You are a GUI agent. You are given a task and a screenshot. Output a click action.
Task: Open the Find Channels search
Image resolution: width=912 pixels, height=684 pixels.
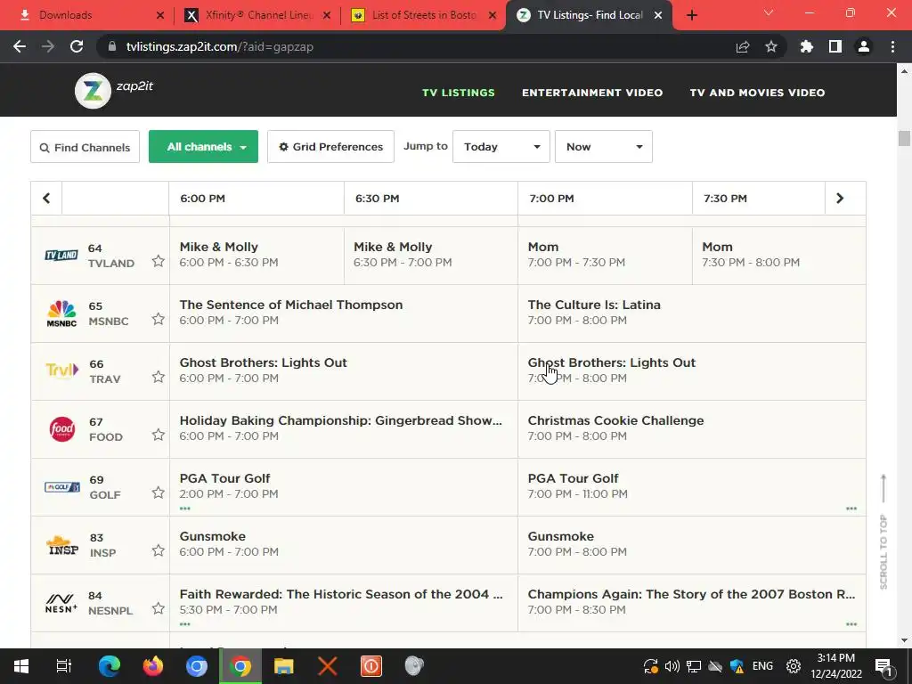coord(85,147)
